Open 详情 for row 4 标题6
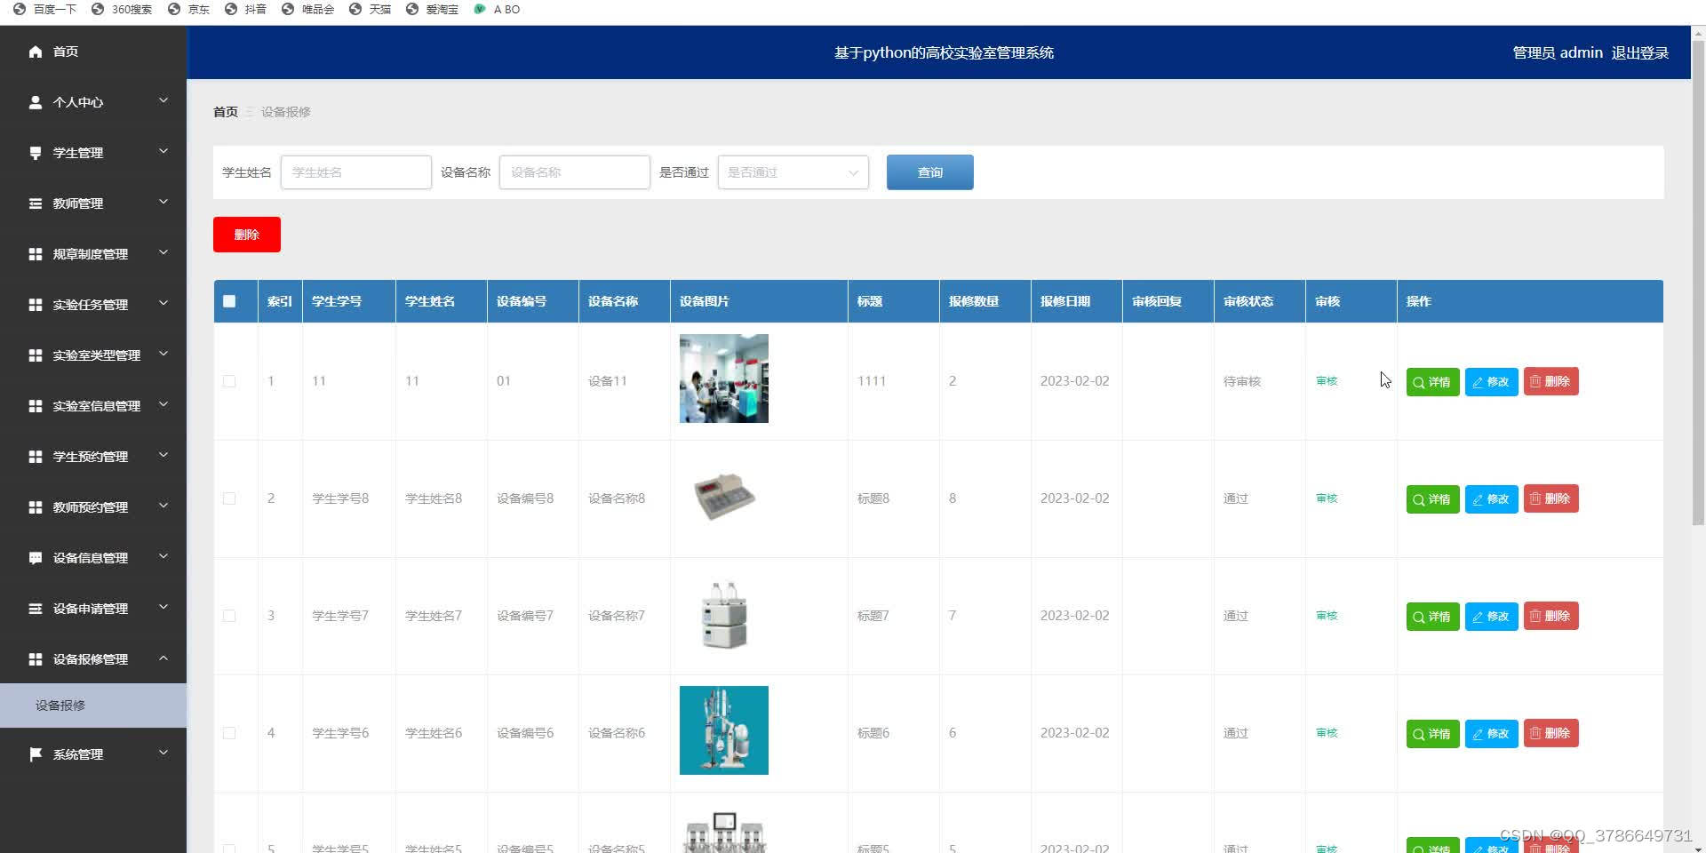Viewport: 1706px width, 853px height. (1432, 734)
